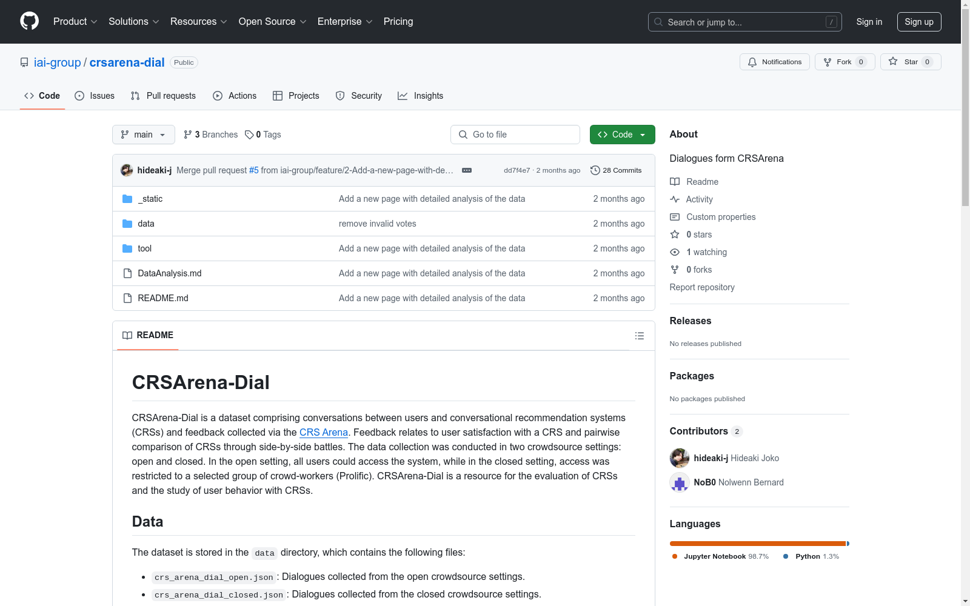This screenshot has height=606, width=970.
Task: Open the Enterprise dropdown menu
Action: coord(345,22)
